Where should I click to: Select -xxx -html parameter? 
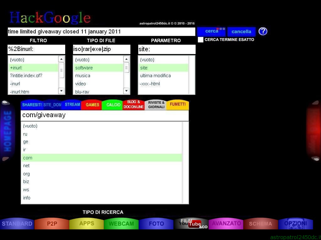163,84
